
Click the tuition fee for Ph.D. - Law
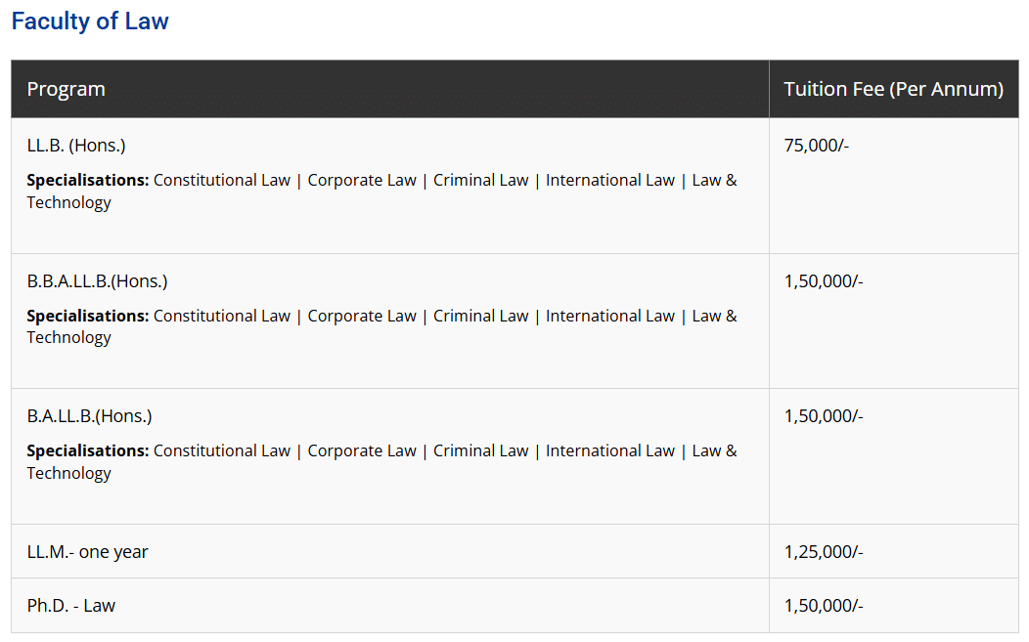point(824,606)
